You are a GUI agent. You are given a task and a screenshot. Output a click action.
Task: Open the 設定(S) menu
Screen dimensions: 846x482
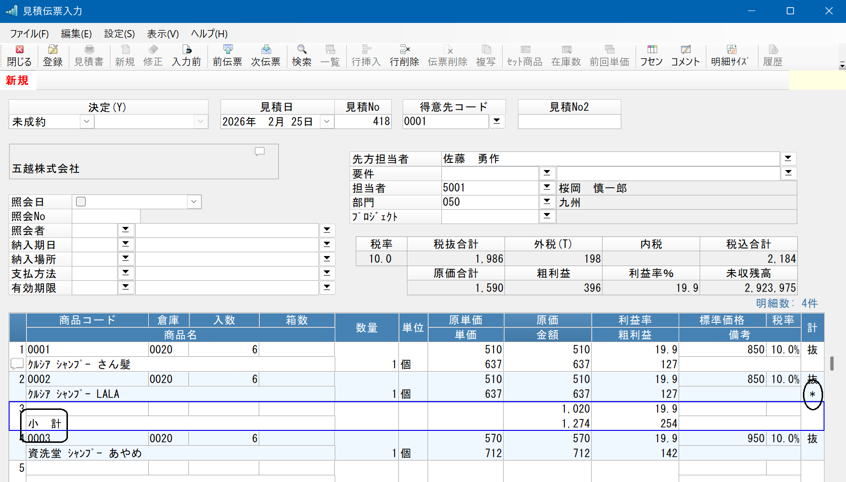point(120,34)
